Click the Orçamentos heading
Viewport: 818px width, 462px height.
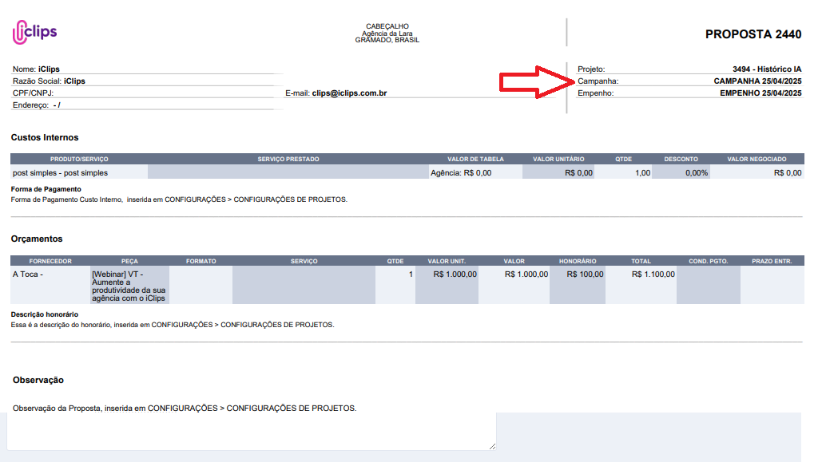(x=37, y=239)
